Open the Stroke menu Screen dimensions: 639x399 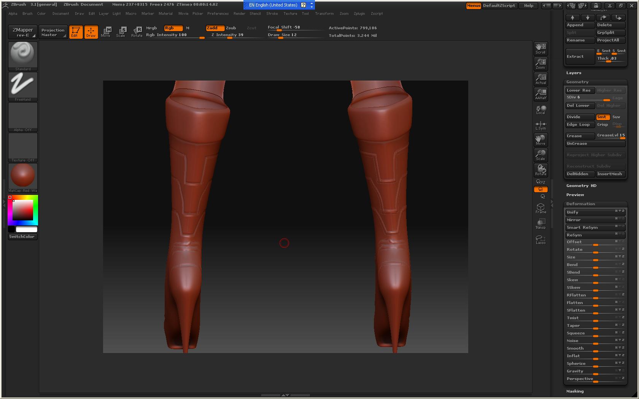[x=272, y=14]
